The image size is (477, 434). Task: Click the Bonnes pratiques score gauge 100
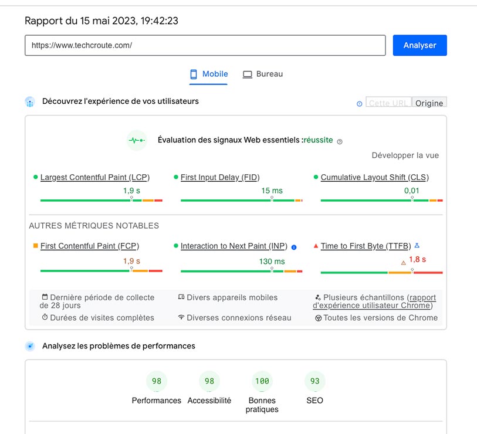[262, 381]
